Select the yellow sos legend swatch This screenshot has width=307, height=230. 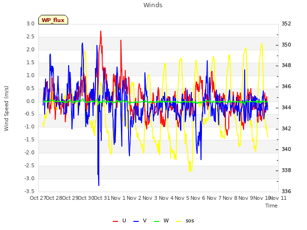[x=179, y=221]
